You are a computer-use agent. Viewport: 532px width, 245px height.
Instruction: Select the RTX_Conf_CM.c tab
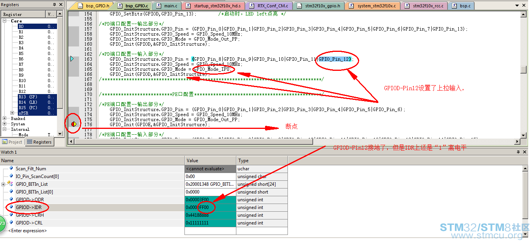point(268,6)
